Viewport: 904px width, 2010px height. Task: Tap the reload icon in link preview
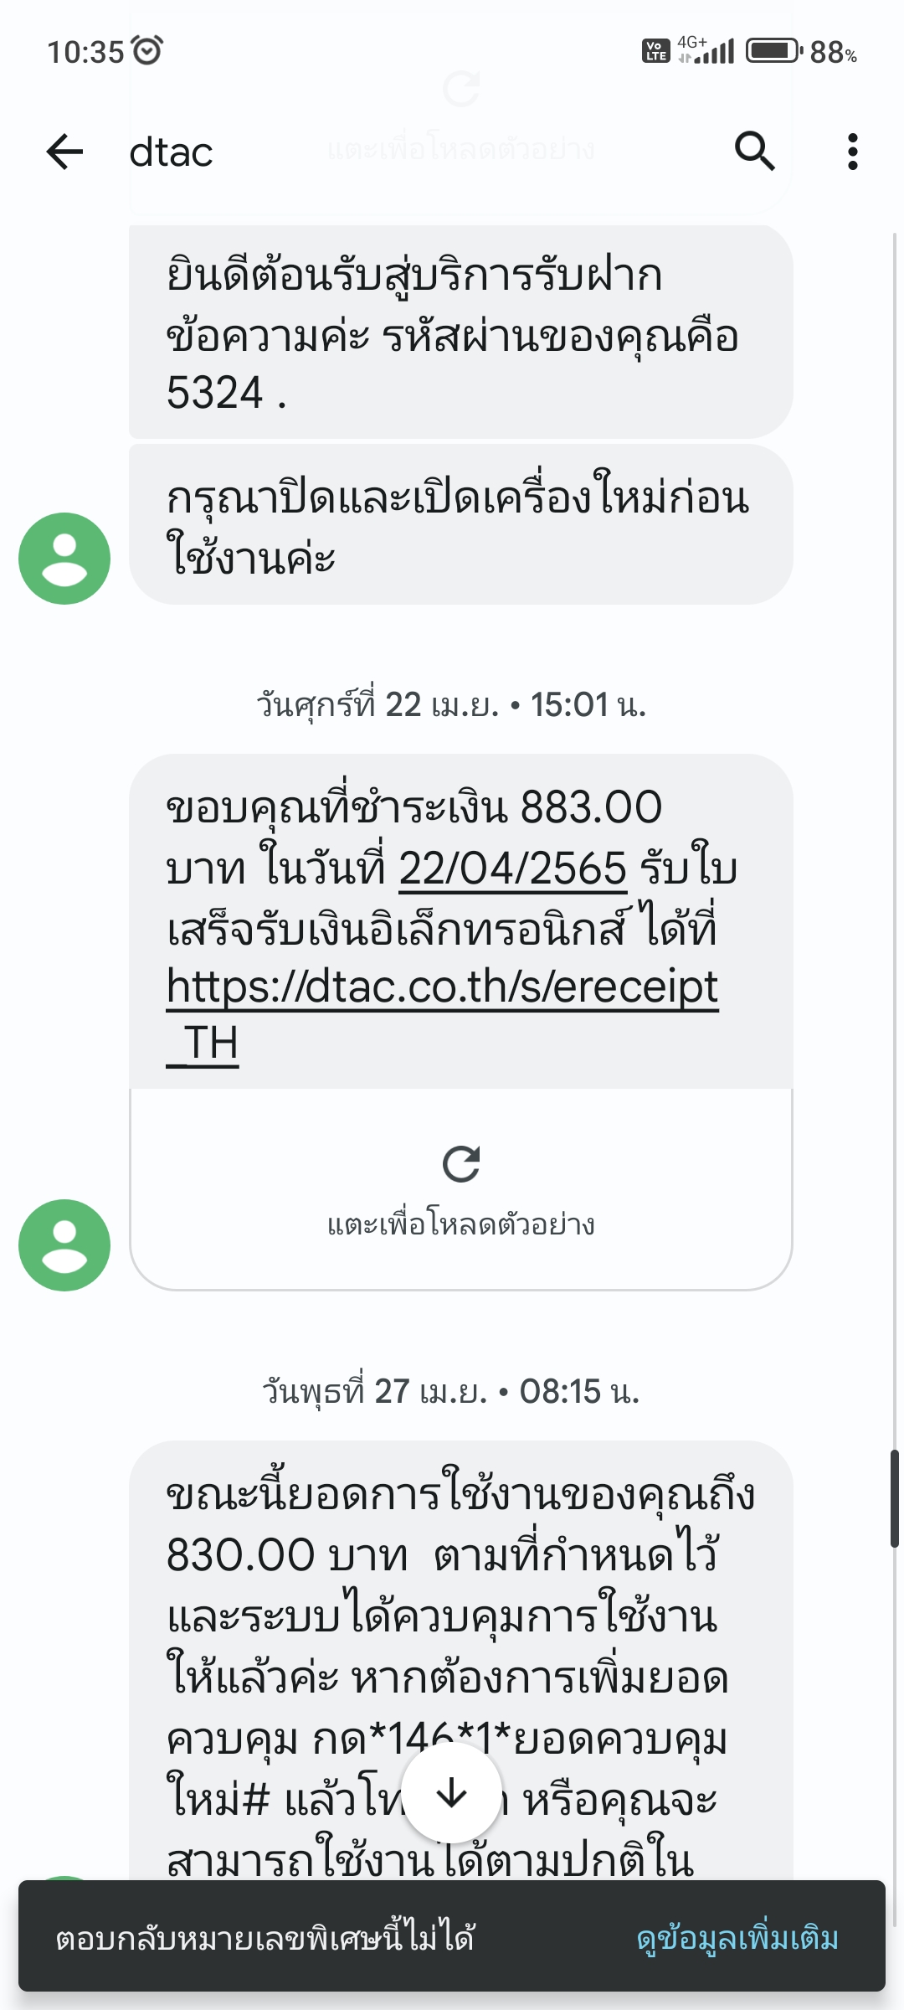[460, 1164]
